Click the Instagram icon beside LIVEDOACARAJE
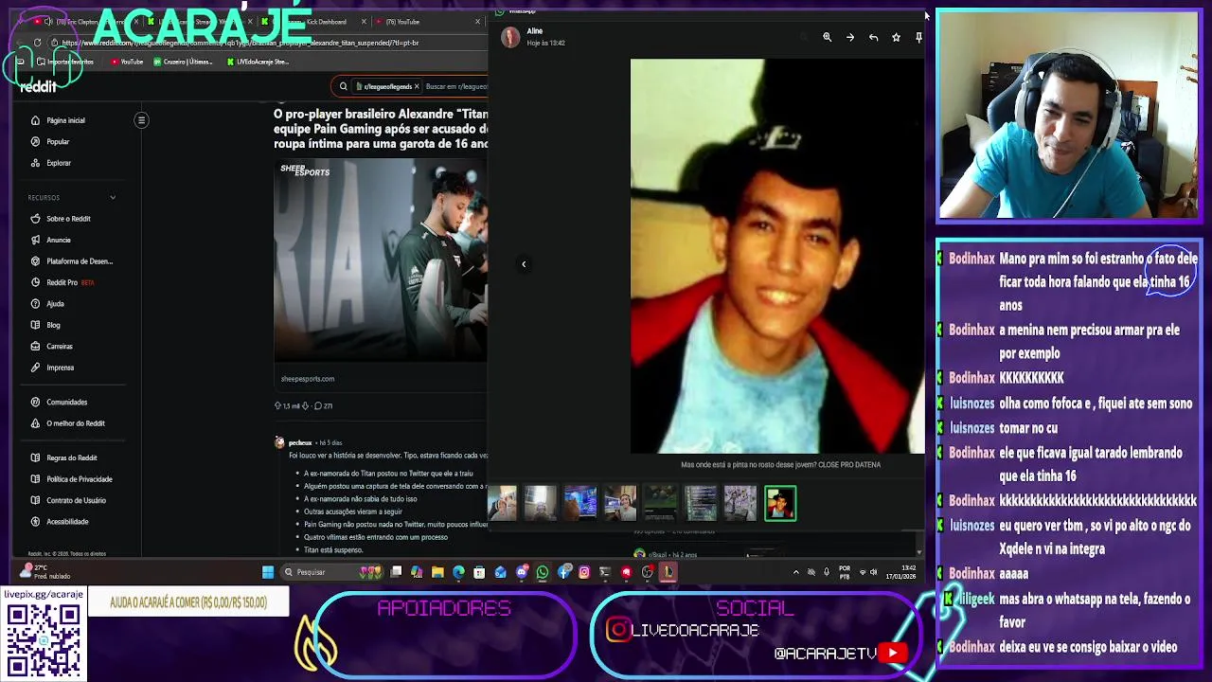The height and width of the screenshot is (682, 1212). click(618, 630)
